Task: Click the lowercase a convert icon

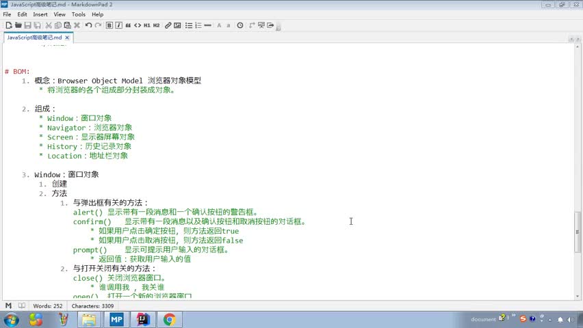Action: [x=229, y=25]
